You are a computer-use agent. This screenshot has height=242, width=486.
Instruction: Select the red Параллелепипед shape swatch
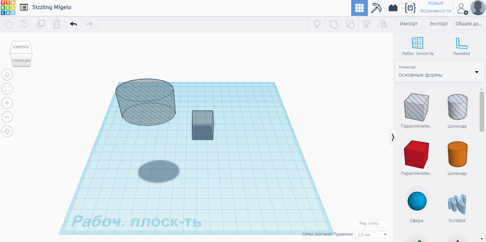point(416,154)
